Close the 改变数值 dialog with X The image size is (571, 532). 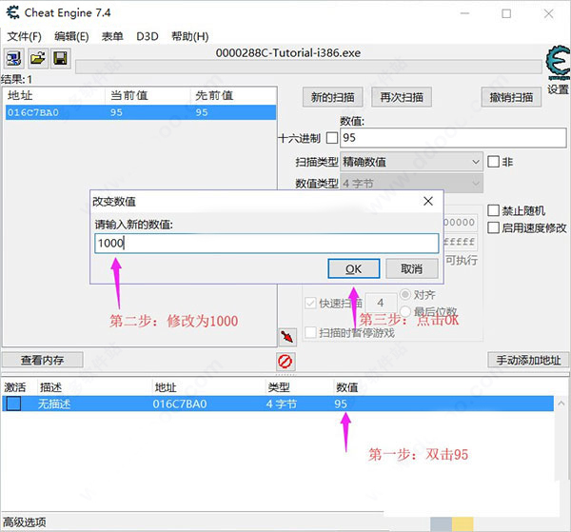tap(428, 201)
